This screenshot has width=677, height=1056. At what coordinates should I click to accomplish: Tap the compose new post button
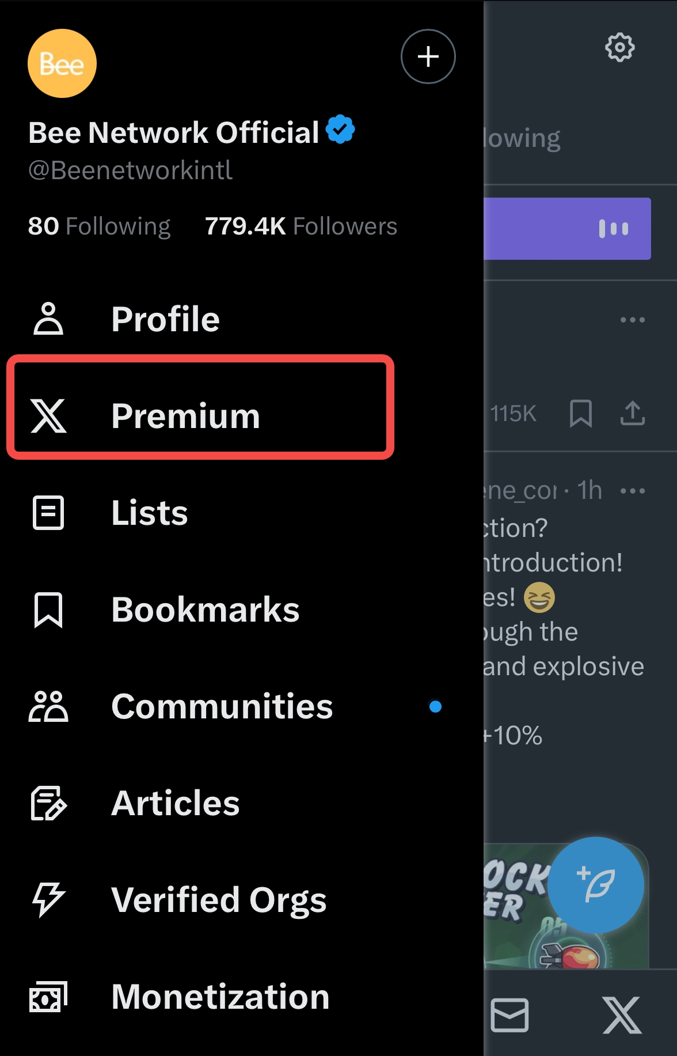tap(595, 884)
